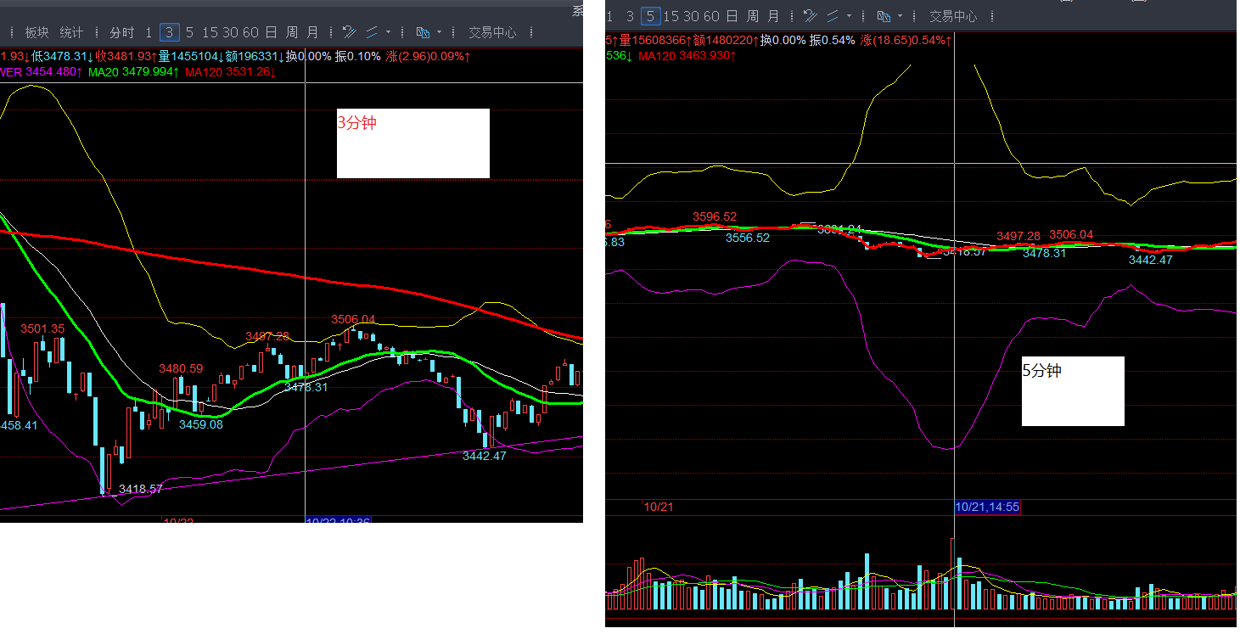Open the 板块 menu in left toolbar

[37, 32]
